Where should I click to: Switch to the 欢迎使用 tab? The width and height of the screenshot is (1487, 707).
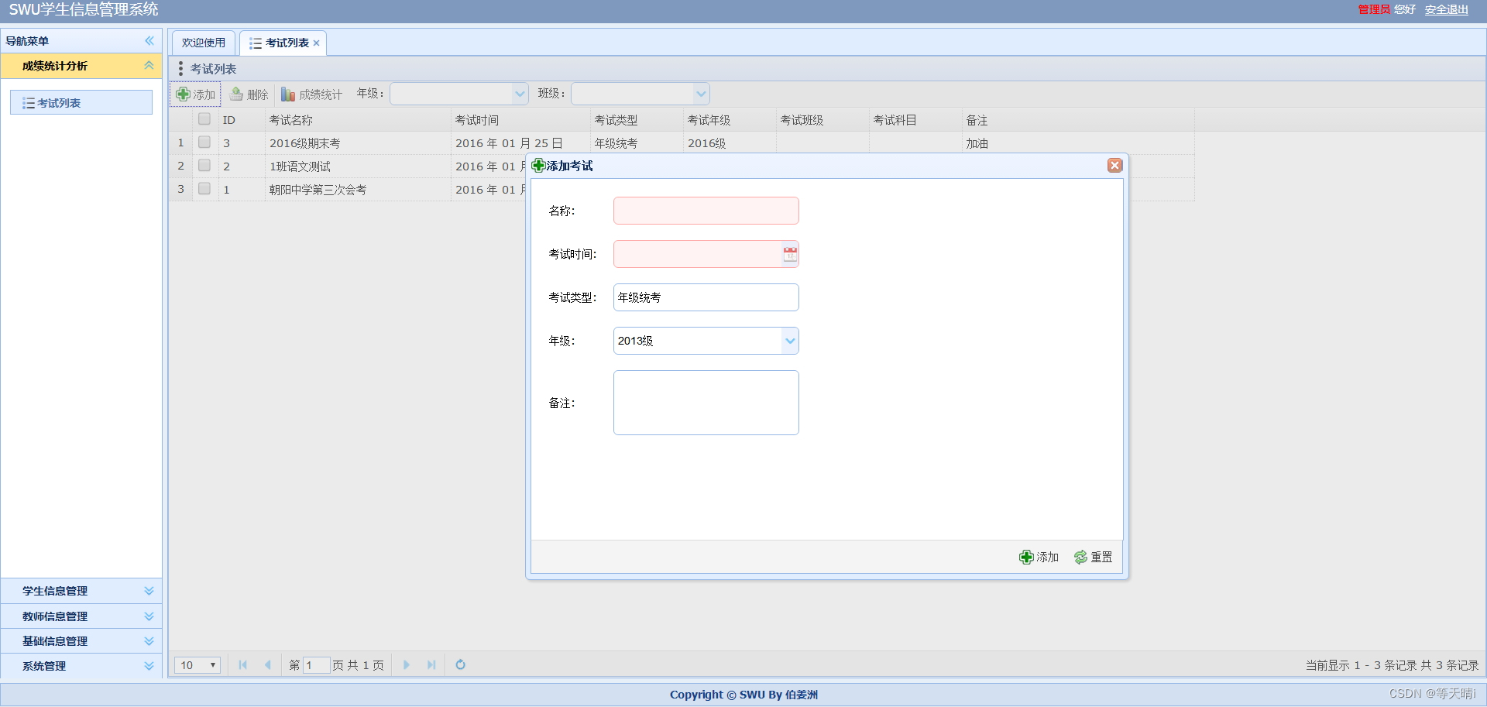[x=203, y=43]
